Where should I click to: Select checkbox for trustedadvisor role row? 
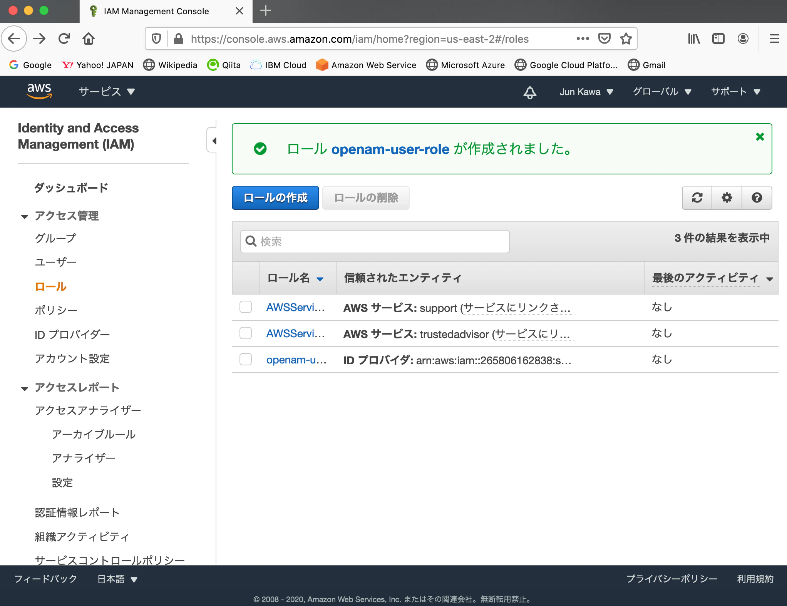(x=246, y=333)
